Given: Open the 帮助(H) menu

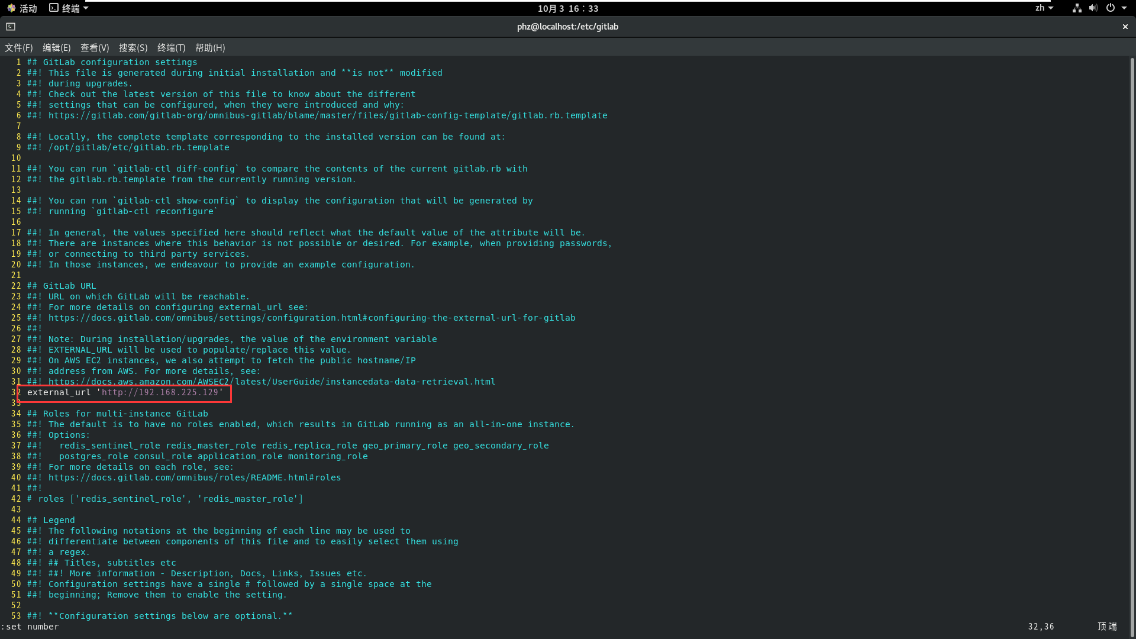Looking at the screenshot, I should coord(210,48).
